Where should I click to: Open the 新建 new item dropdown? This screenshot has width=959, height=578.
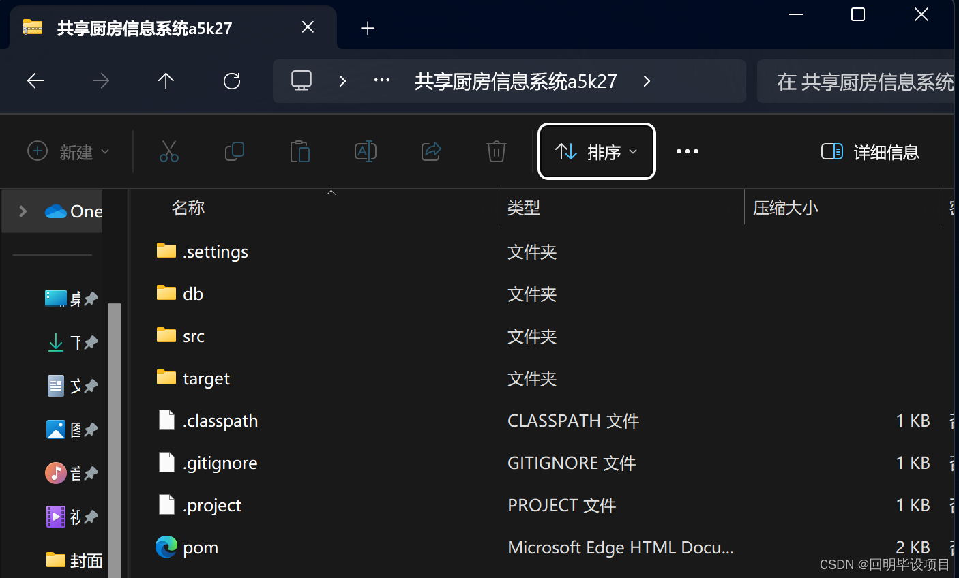click(68, 151)
